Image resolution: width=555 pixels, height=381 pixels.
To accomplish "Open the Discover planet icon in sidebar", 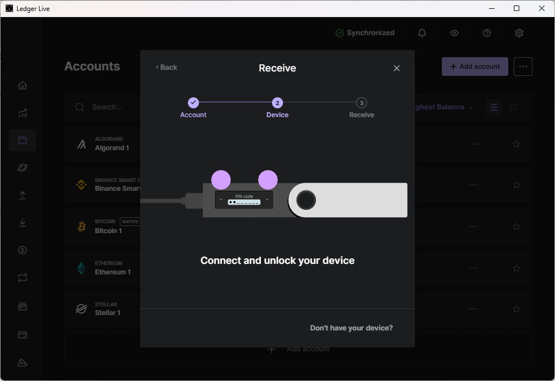I will click(23, 168).
